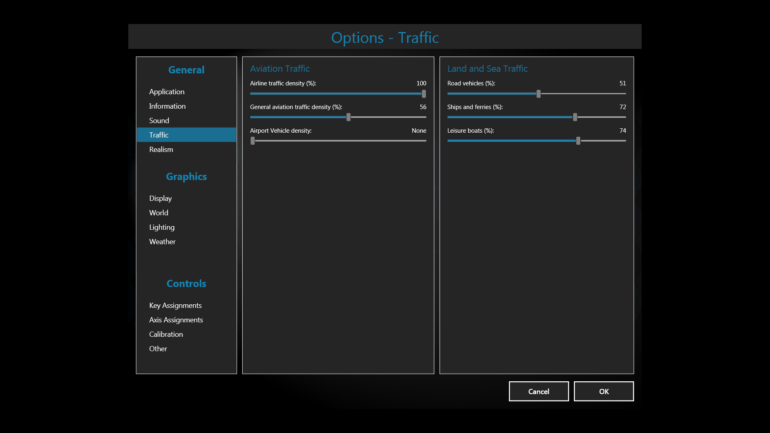
Task: Confirm settings with OK button
Action: click(604, 391)
